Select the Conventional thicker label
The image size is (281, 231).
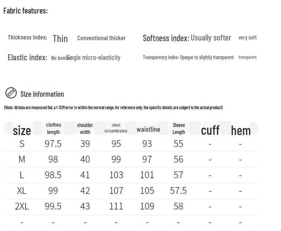pos(102,38)
